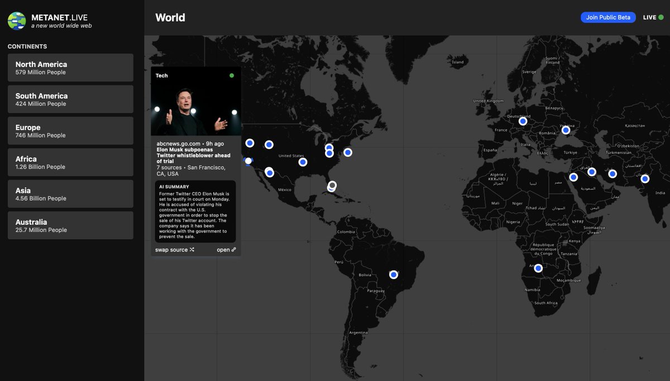Click 'South Africa' label on map

pos(545,303)
